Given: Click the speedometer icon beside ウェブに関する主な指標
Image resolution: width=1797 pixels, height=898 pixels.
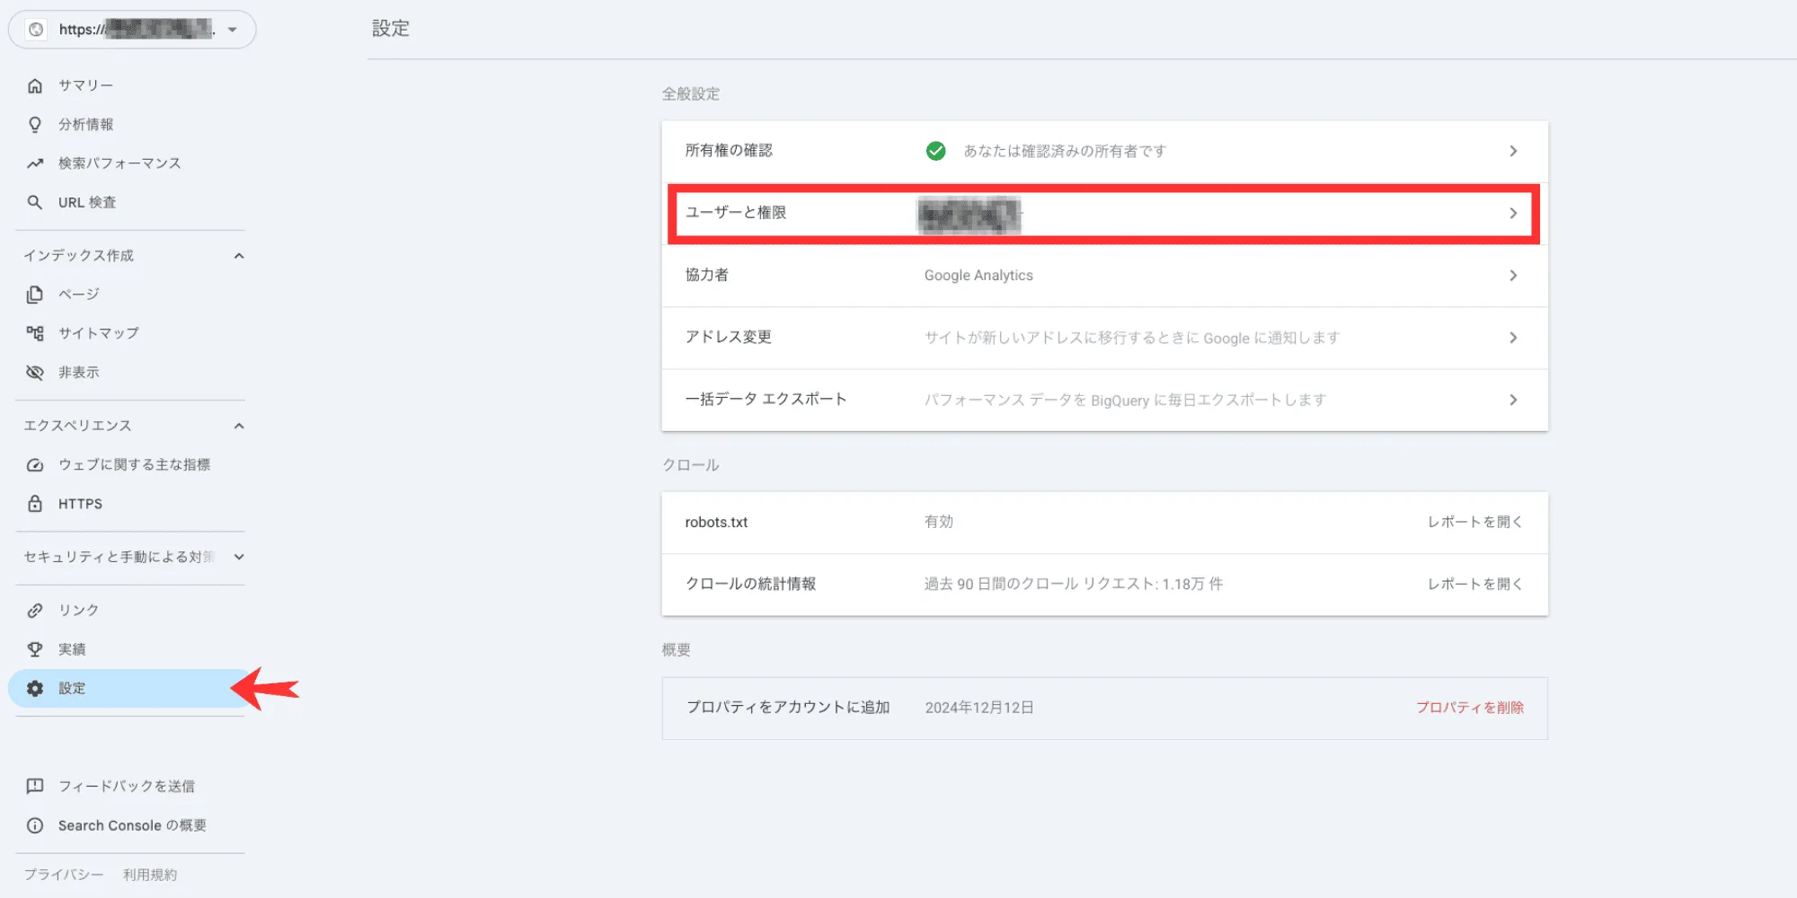Looking at the screenshot, I should [x=35, y=465].
